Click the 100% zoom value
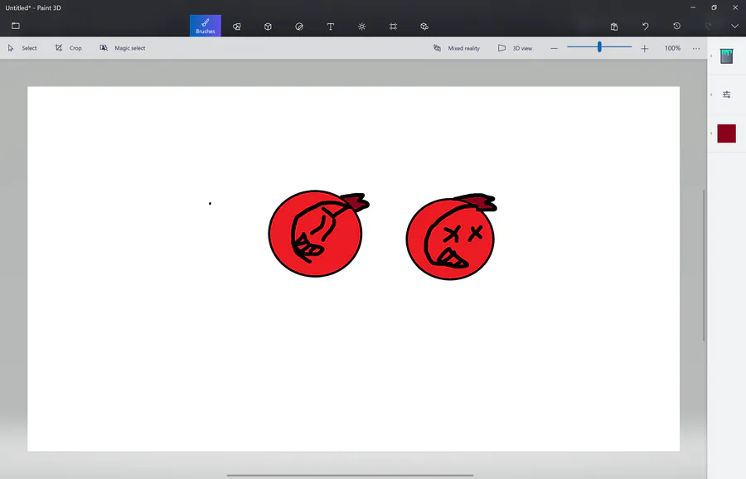The height and width of the screenshot is (479, 746). pyautogui.click(x=672, y=48)
